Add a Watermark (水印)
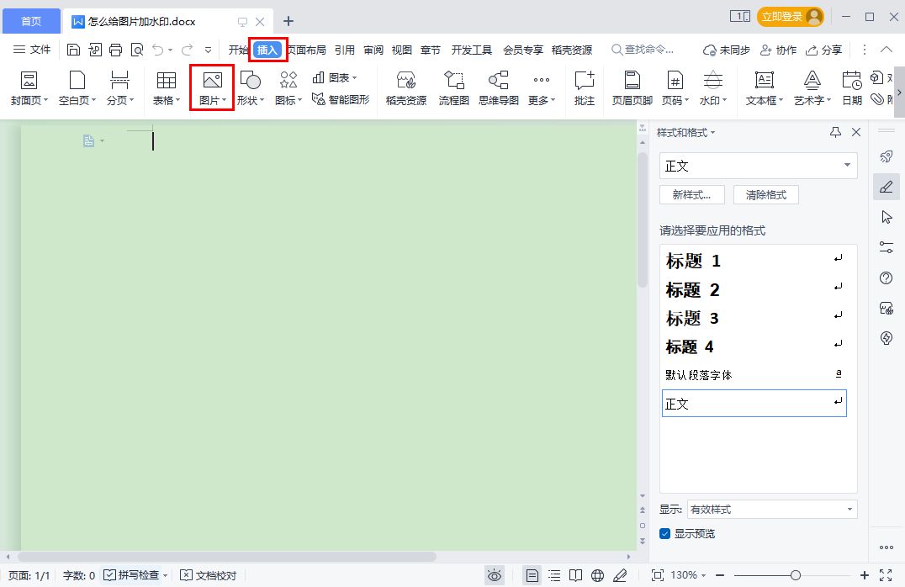The height and width of the screenshot is (587, 905). pyautogui.click(x=712, y=88)
